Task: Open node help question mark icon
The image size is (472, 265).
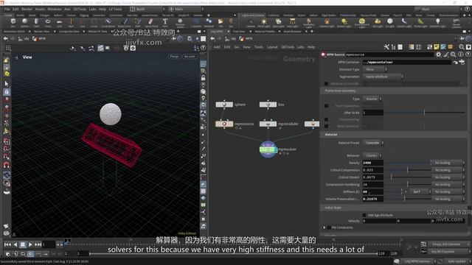Action: (x=468, y=54)
